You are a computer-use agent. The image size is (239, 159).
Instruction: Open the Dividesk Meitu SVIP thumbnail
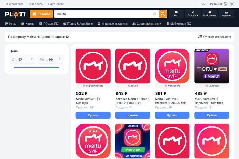coord(212,66)
